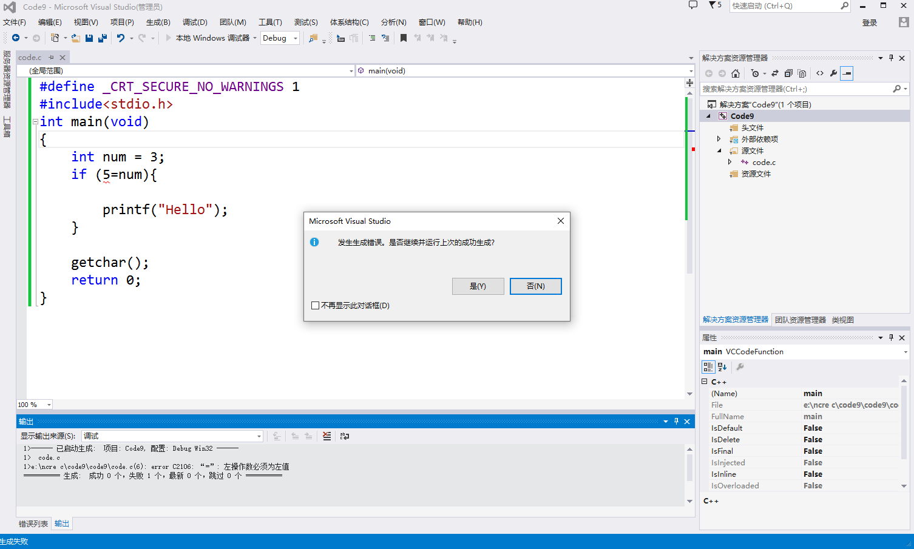Open the main(void) member dropdown
This screenshot has height=549, width=914.
[x=524, y=71]
